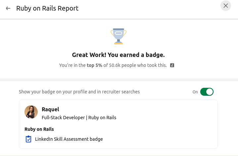This screenshot has width=238, height=156.
Task: Click the skill assessment clipboard checkmark icon
Action: [28, 139]
